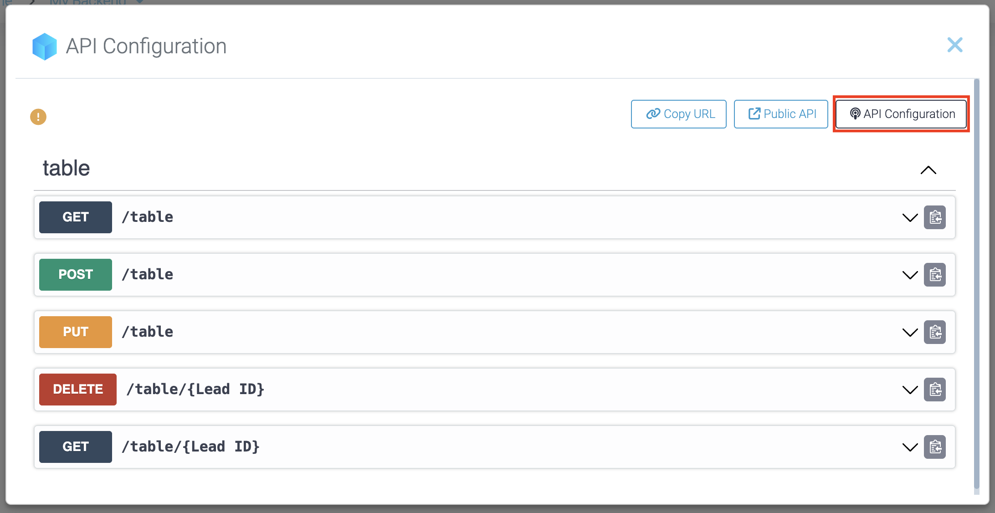Expand the GET /table/{Lead ID} endpoint
The height and width of the screenshot is (513, 995).
(x=910, y=447)
